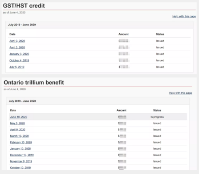
Task: Click the 'Issued' status in the November 8, 2019 row
Action: (157, 161)
